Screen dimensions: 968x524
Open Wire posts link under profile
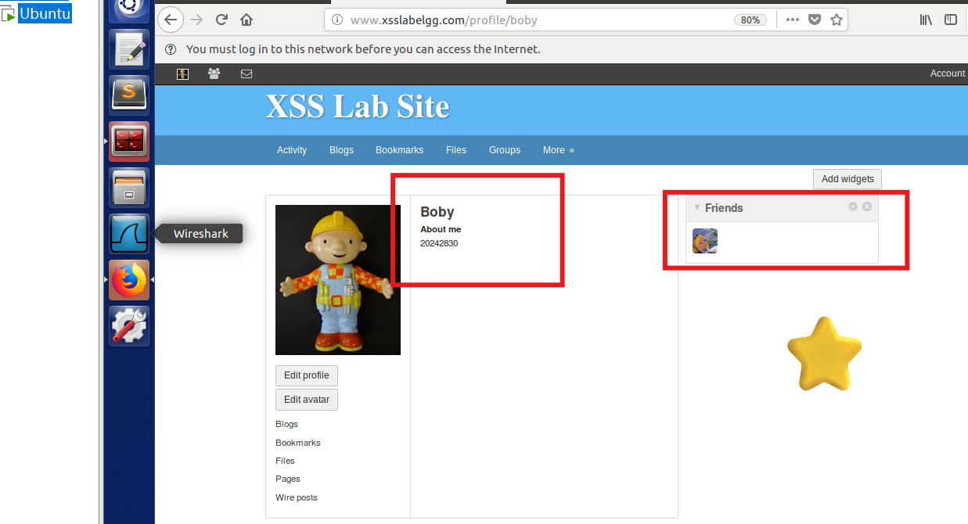tap(297, 497)
